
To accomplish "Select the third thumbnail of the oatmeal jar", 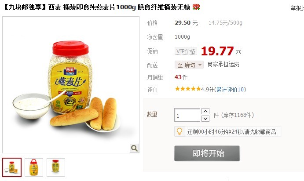I will (56, 167).
